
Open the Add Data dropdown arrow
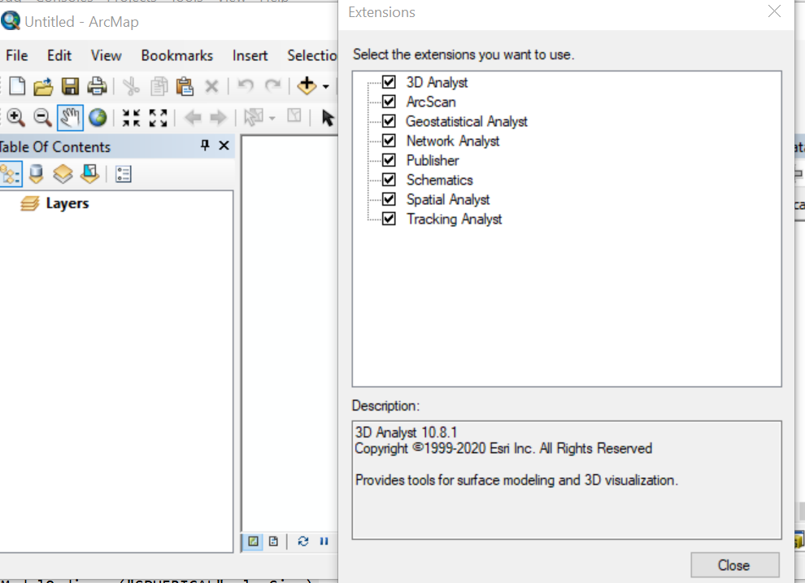pos(324,85)
